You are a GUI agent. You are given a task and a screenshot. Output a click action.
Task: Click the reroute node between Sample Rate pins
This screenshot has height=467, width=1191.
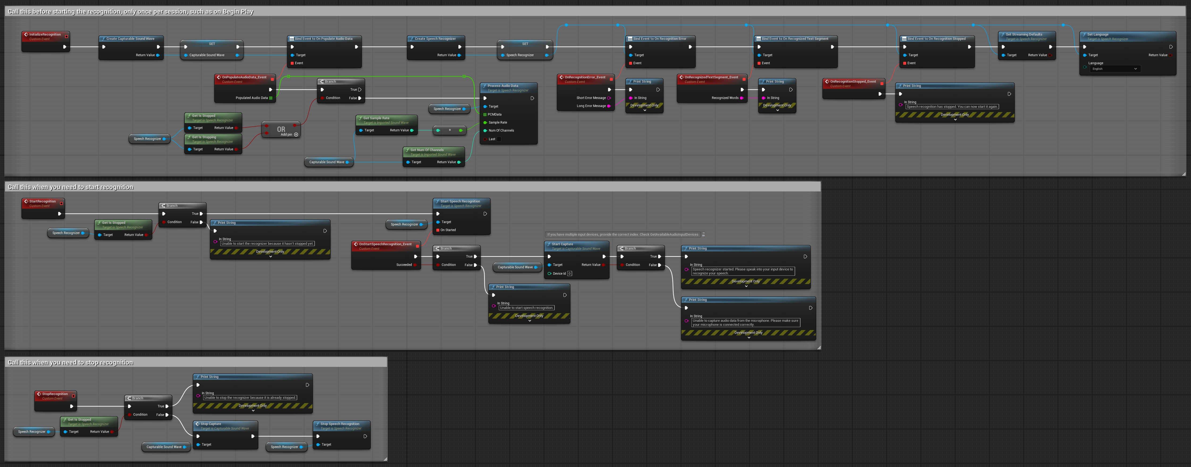coord(449,130)
